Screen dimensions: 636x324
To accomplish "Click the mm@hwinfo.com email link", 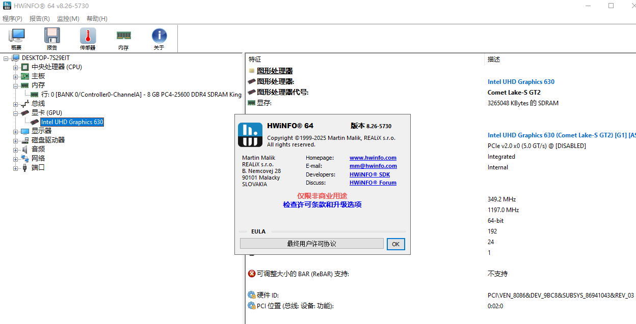I will click(373, 166).
